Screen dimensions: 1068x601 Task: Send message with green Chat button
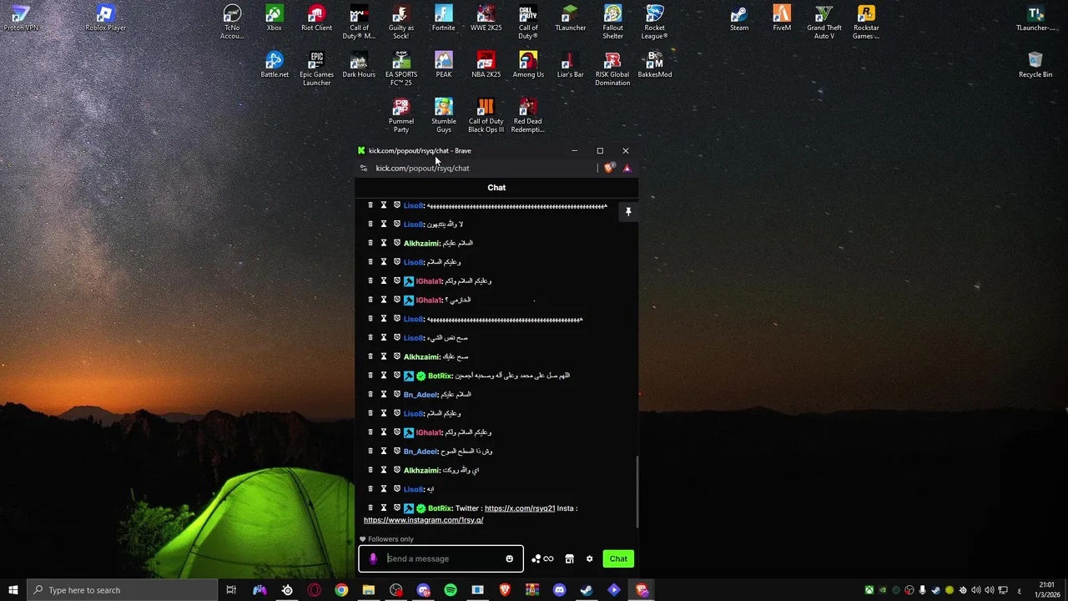point(618,558)
